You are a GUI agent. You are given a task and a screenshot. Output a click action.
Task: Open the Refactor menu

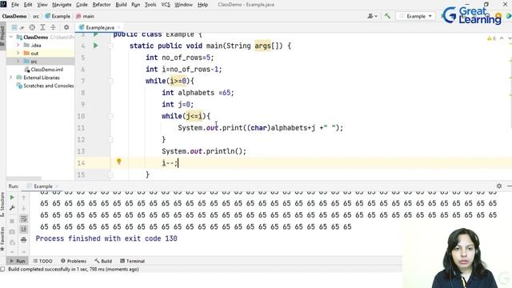(102, 5)
